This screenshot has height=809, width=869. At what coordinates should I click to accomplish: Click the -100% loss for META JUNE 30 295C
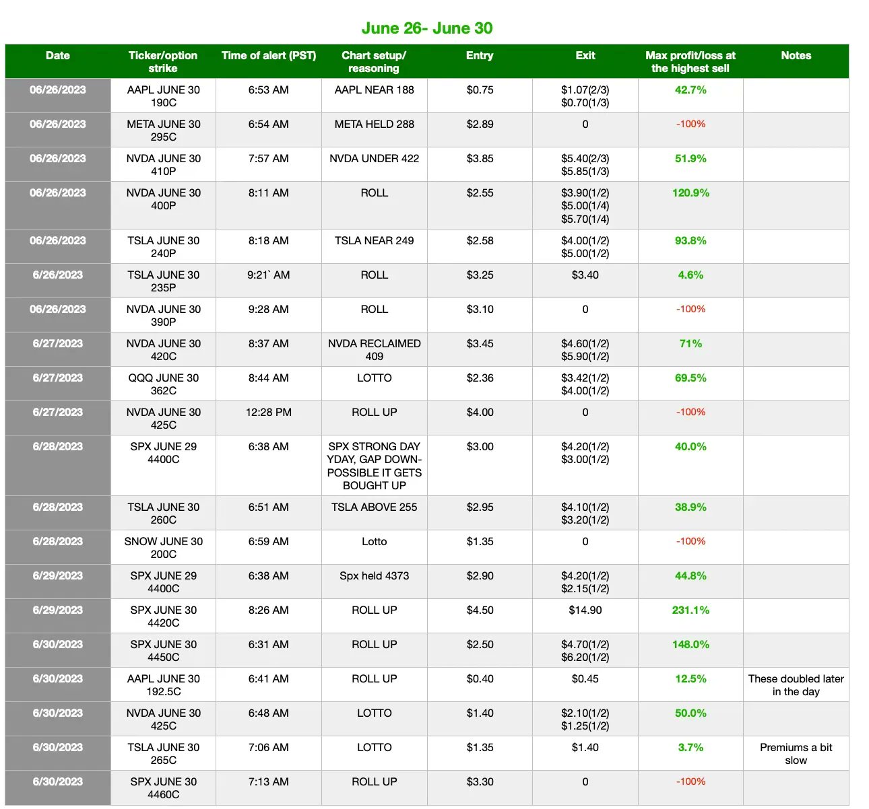click(690, 124)
